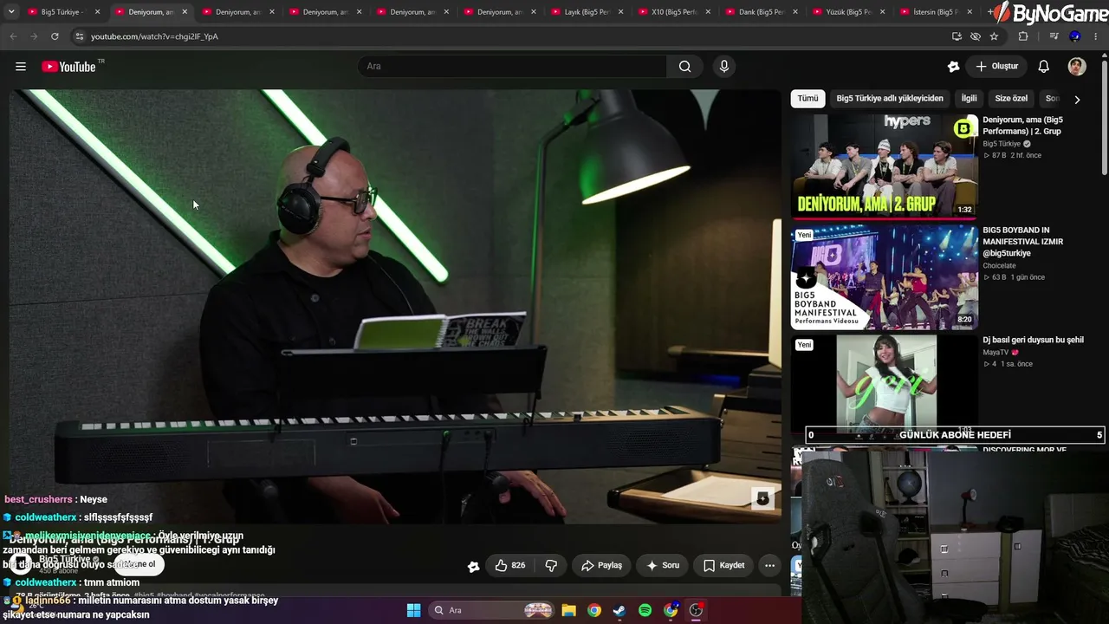Dislike the video with the thumbs-down
Viewport: 1109px width, 624px height.
point(551,565)
